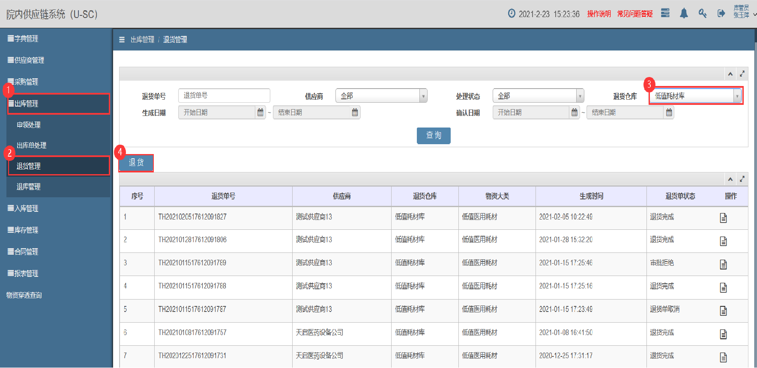Expand 报表管理 menu
757x368 pixels.
pyautogui.click(x=23, y=273)
